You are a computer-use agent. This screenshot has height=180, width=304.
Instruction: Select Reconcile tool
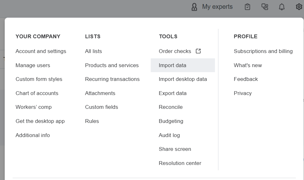[x=171, y=107]
